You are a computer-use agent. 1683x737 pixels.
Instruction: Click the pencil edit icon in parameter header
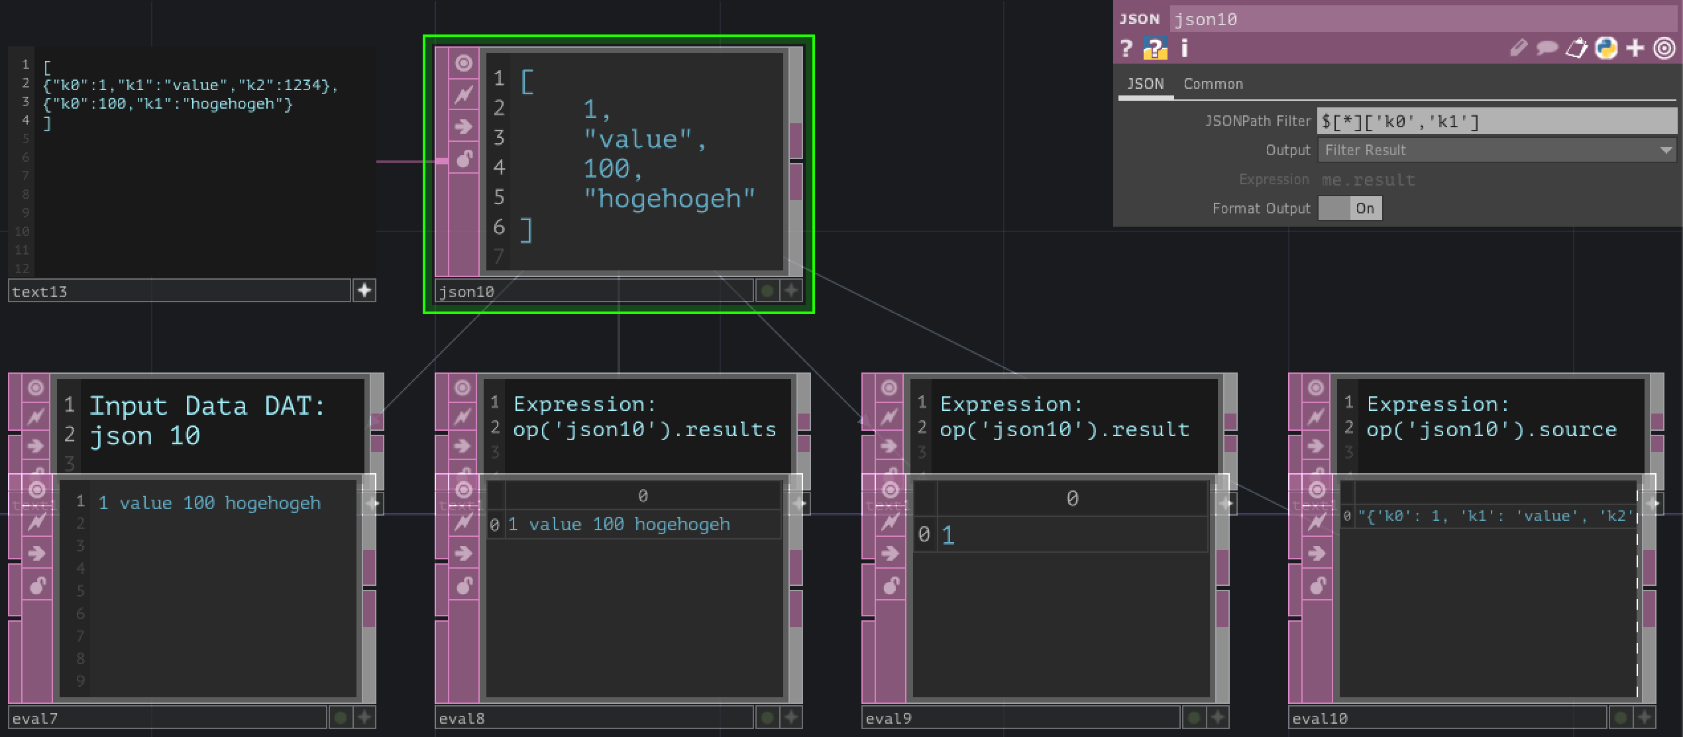click(x=1518, y=48)
